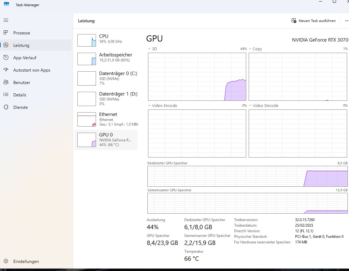Click the Treiberdatum value 25/02/2025
The width and height of the screenshot is (349, 271).
tap(304, 225)
